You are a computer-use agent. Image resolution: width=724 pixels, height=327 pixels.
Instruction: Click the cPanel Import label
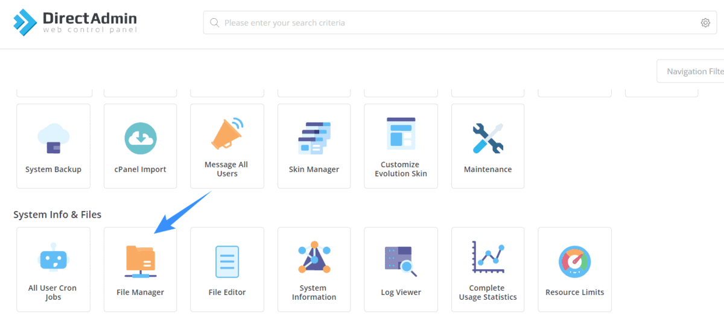pos(141,170)
